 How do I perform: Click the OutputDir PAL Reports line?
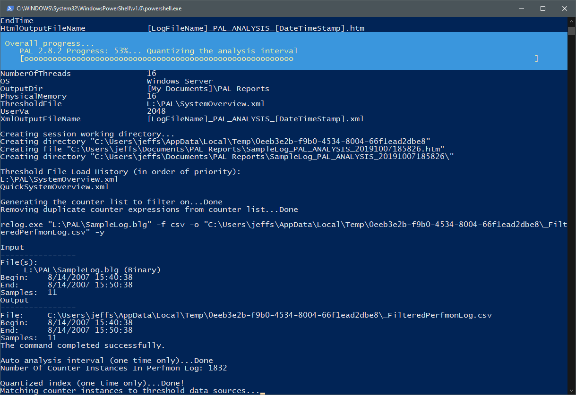(x=135, y=89)
